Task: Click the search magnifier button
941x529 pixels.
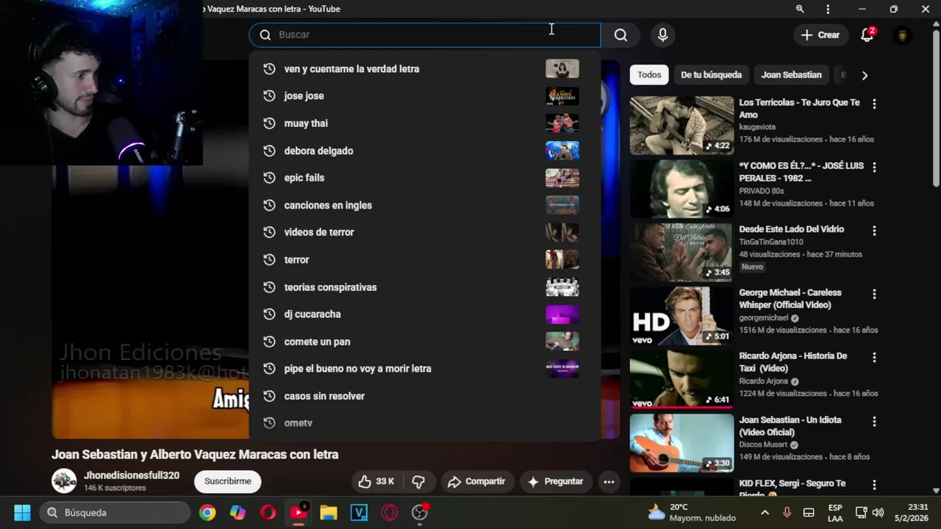Action: click(x=620, y=35)
